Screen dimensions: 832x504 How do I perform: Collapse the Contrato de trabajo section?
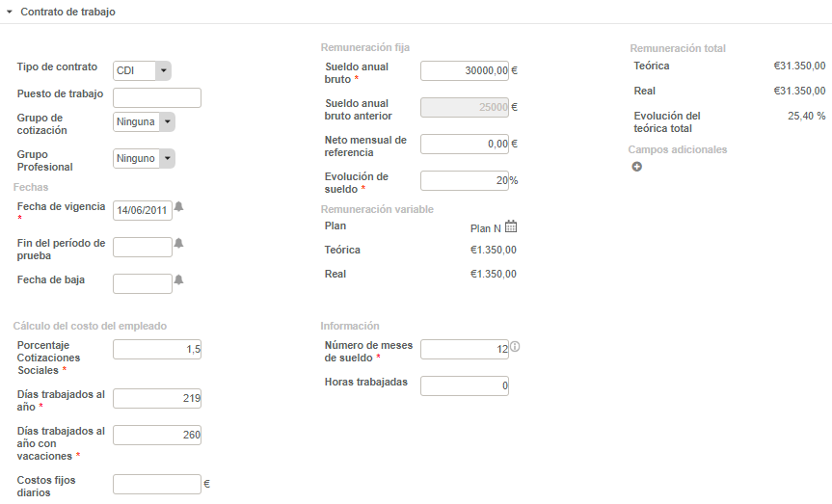click(10, 12)
